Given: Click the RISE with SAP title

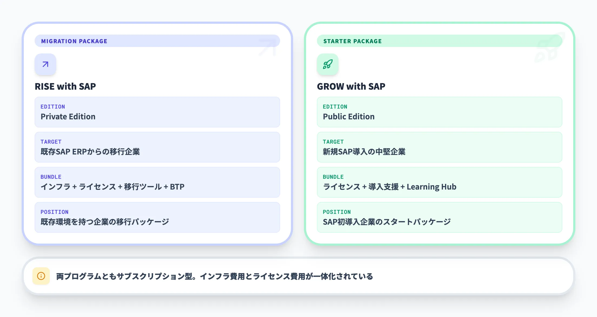Looking at the screenshot, I should click(x=65, y=86).
